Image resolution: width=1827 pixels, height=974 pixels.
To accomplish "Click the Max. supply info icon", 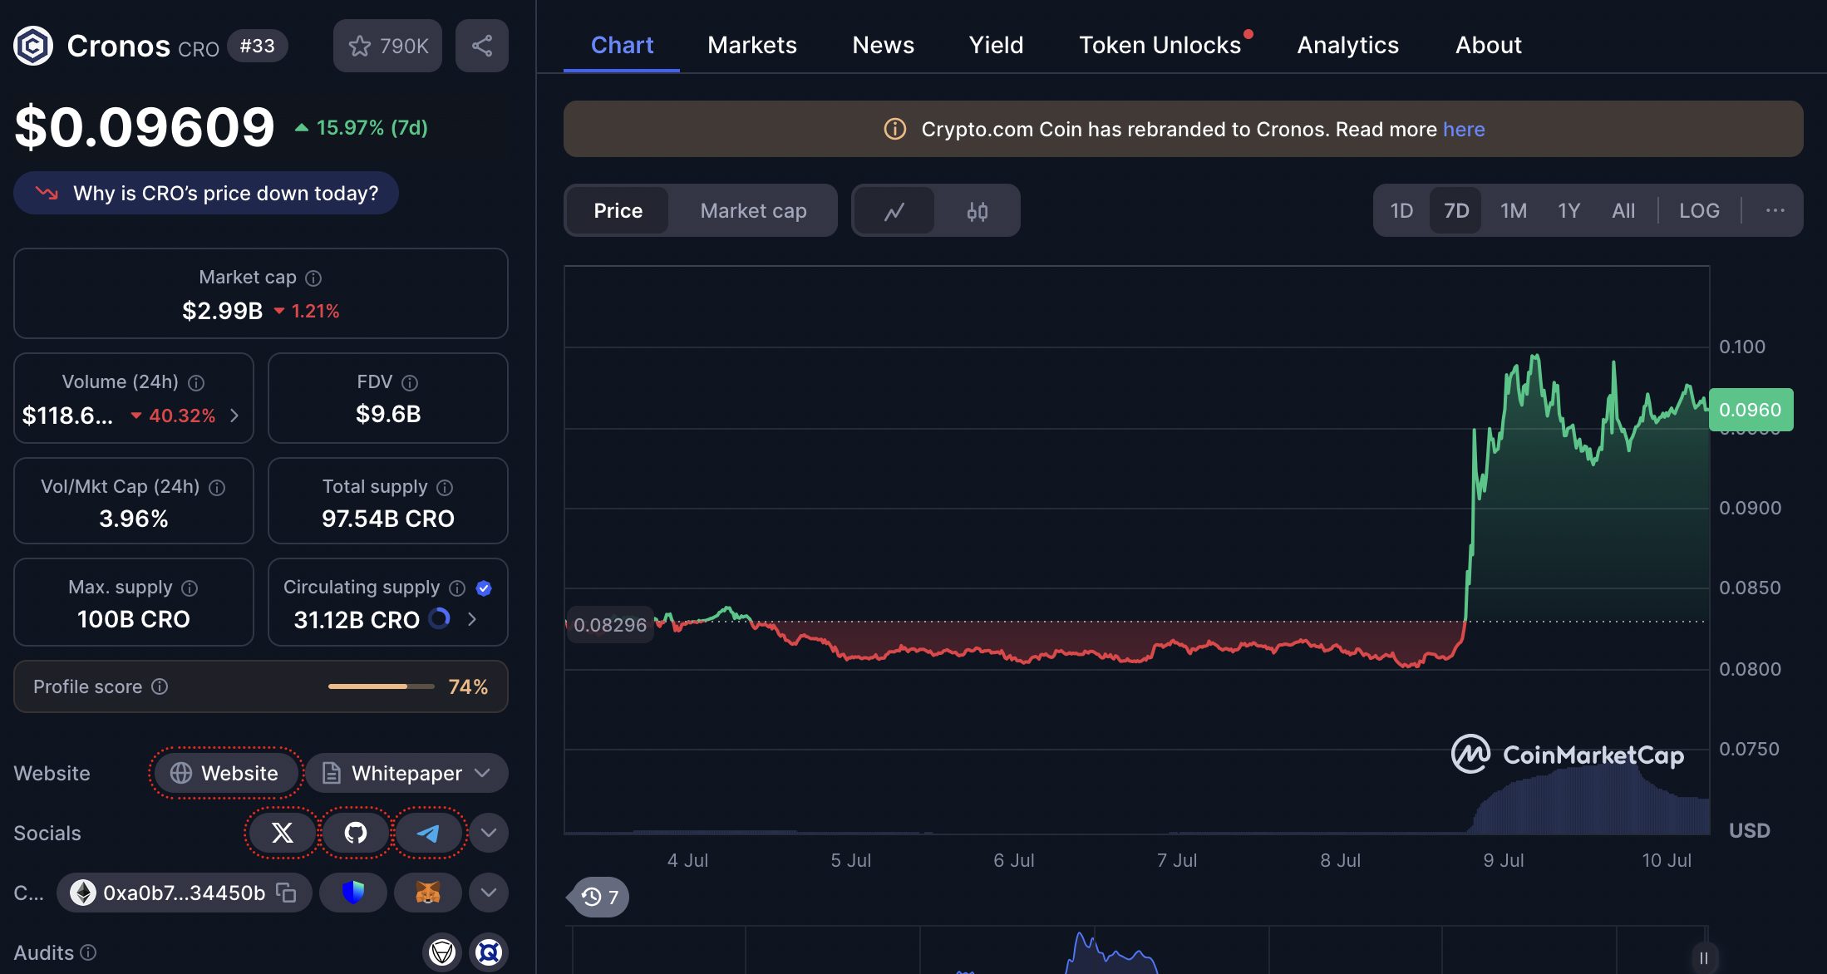I will pyautogui.click(x=190, y=588).
